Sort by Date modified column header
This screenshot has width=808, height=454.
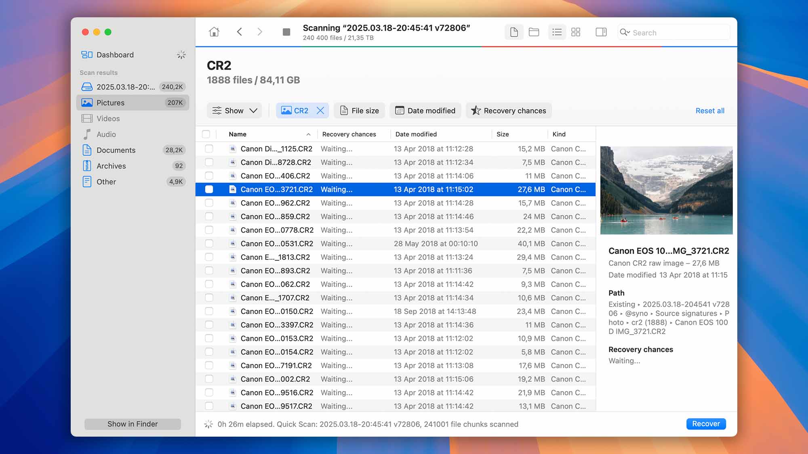(x=441, y=134)
